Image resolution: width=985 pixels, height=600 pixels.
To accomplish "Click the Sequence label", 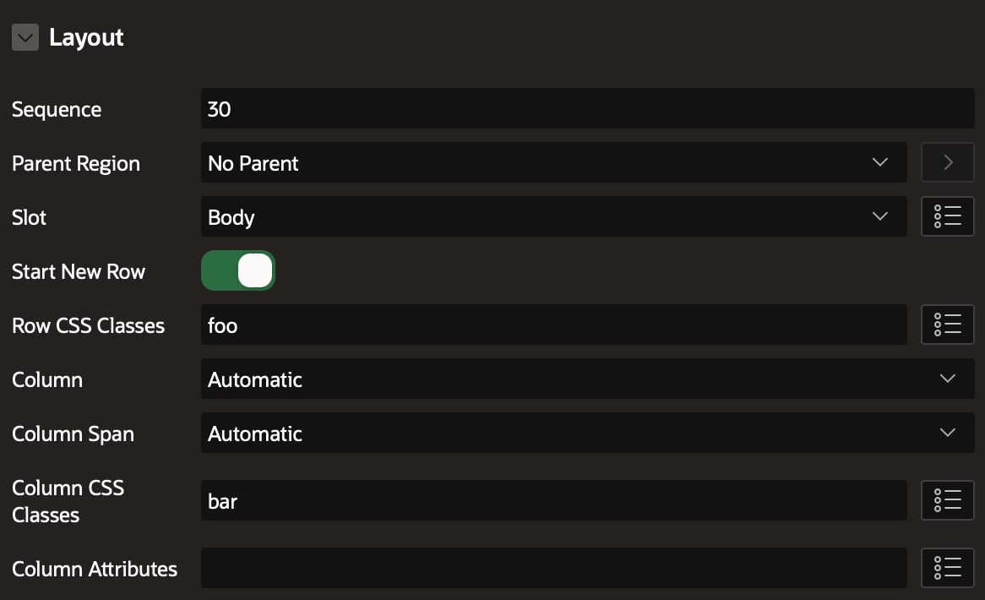I will [57, 110].
